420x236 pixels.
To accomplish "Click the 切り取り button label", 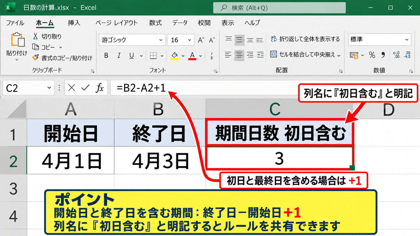I will coord(51,36).
